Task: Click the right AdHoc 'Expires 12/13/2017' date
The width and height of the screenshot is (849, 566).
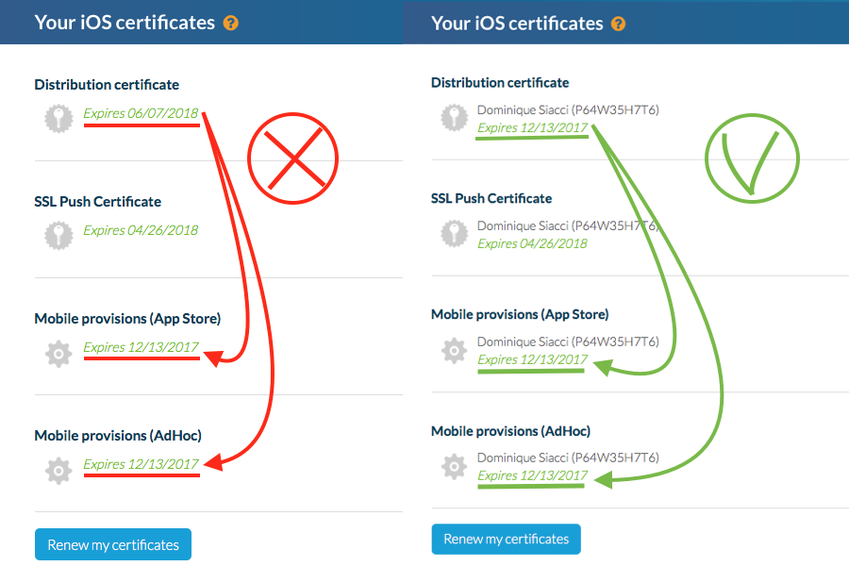Action: 532,475
